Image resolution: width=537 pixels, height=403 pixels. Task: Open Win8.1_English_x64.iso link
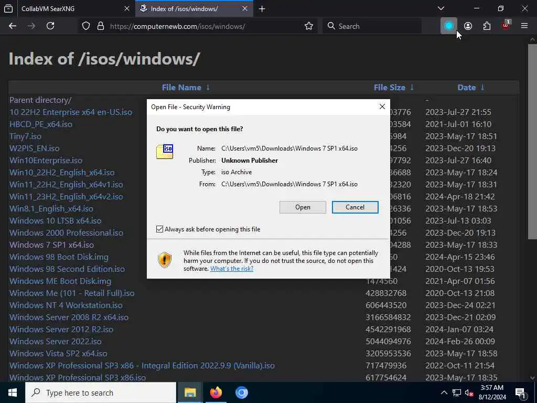pos(51,209)
